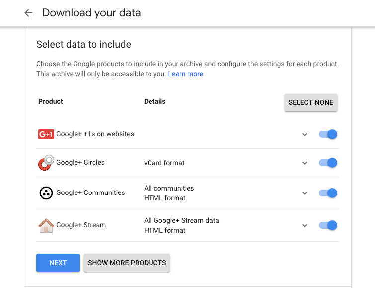Click the All Google+ Stream data details
Screen dimensions: 375x288
(181, 220)
